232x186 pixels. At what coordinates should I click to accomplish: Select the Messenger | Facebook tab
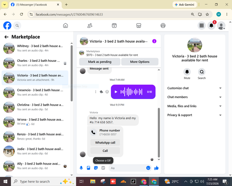pos(35,5)
